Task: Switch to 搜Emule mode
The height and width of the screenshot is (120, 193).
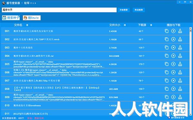Action: click(x=32, y=18)
